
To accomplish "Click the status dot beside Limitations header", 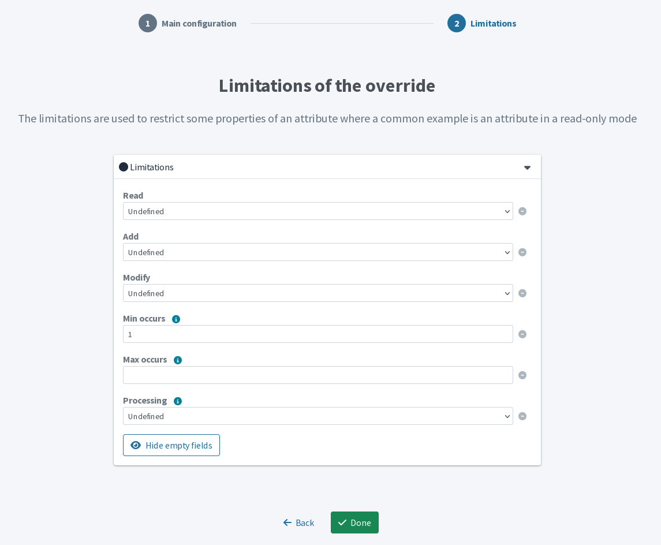I will coord(124,167).
